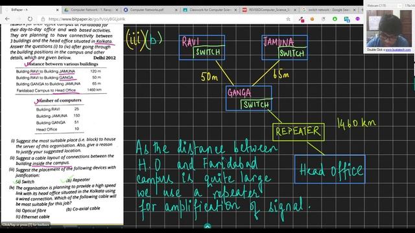Click 'Number of computers' heading
This screenshot has height=233, width=415.
point(59,101)
